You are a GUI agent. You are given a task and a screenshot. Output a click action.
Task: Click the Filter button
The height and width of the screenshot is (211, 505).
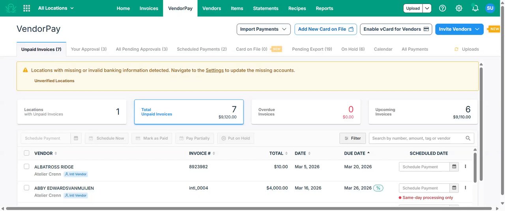[353, 138]
